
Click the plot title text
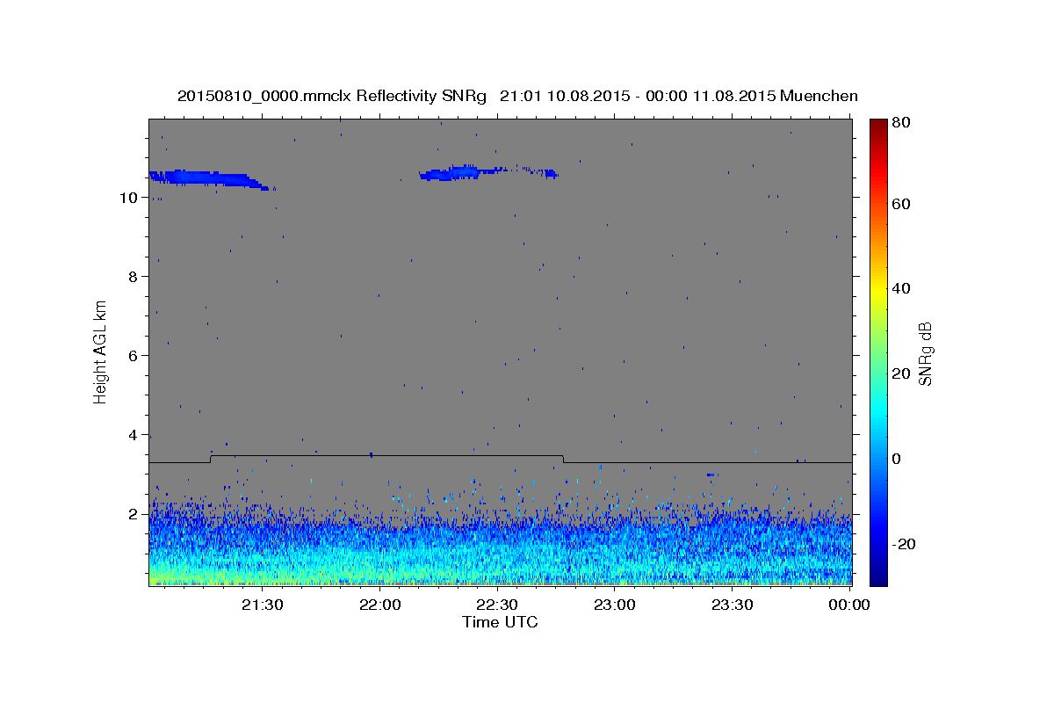517,96
